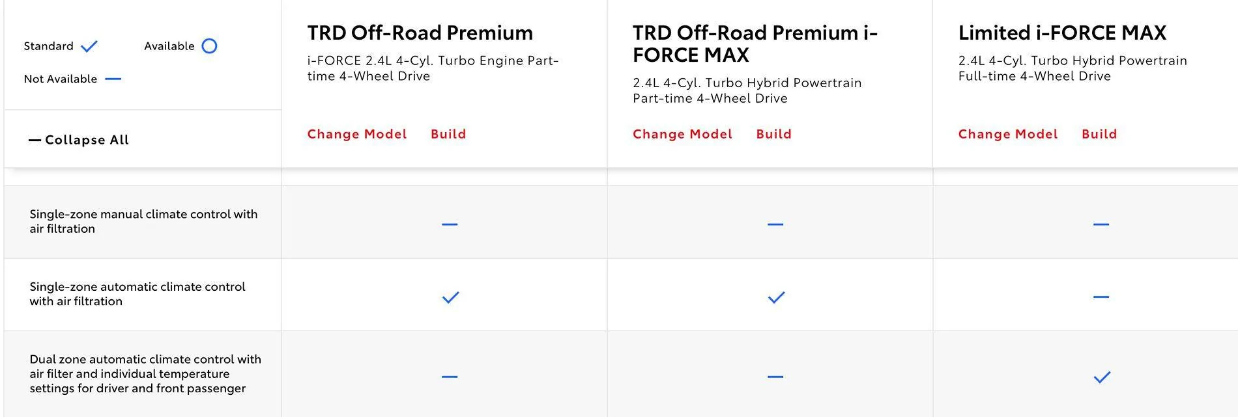Click the Not Available dash legend icon

point(113,79)
